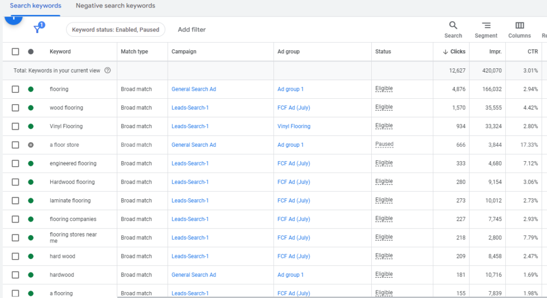Screen dimensions: 547x298
Task: Open the Search magnifier icon
Action: [x=453, y=26]
